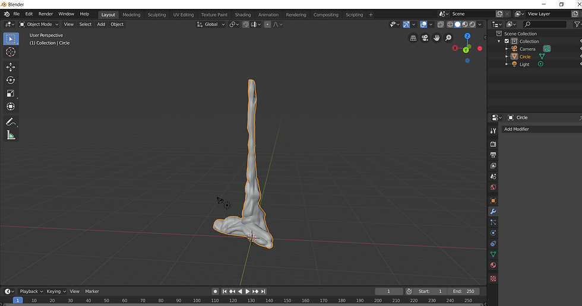Toggle orthographic/perspective view grid icon
This screenshot has width=582, height=306.
pos(413,38)
